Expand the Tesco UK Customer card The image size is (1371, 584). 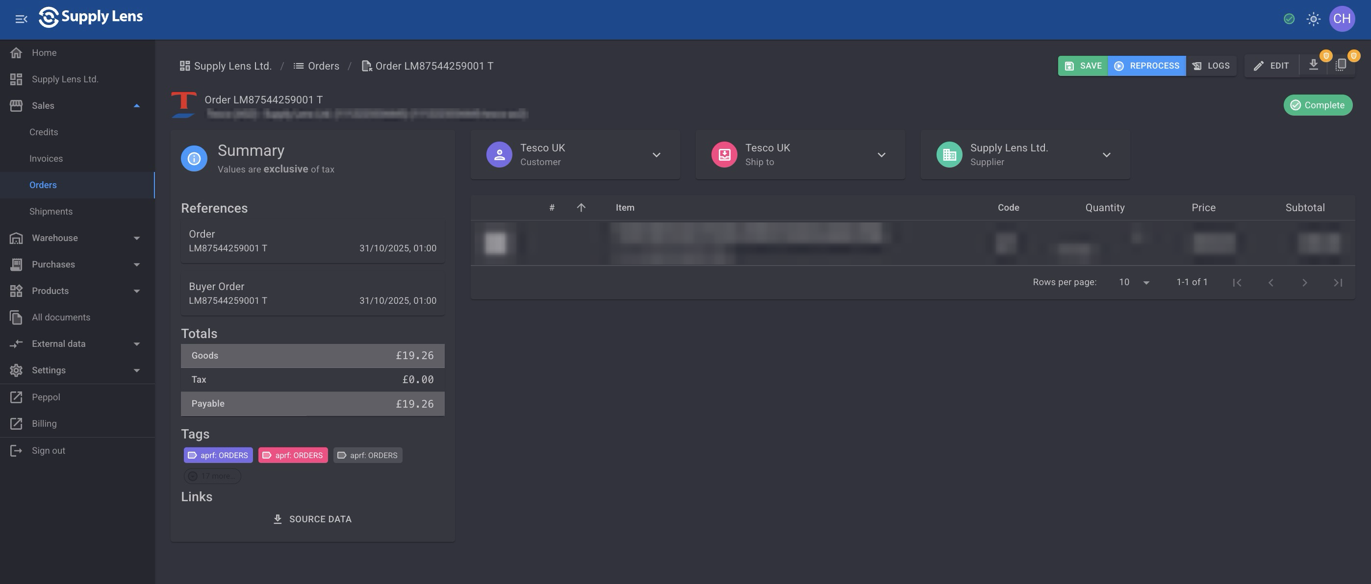[x=656, y=155]
